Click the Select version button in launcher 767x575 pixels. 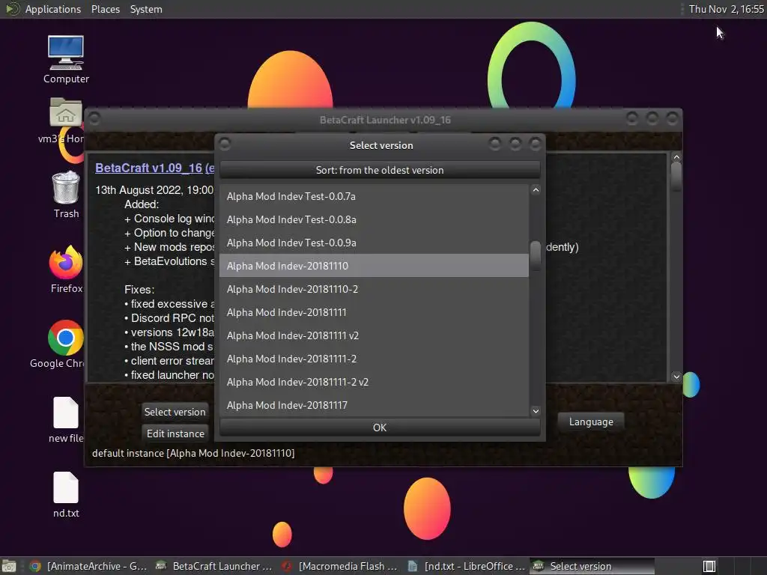175,412
